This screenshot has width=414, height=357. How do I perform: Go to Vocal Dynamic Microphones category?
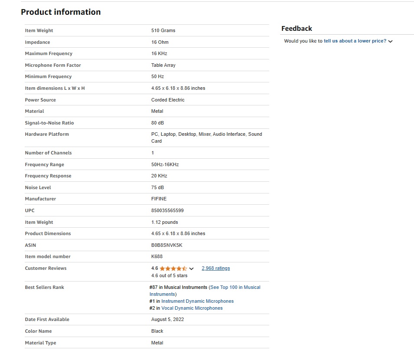click(x=192, y=308)
